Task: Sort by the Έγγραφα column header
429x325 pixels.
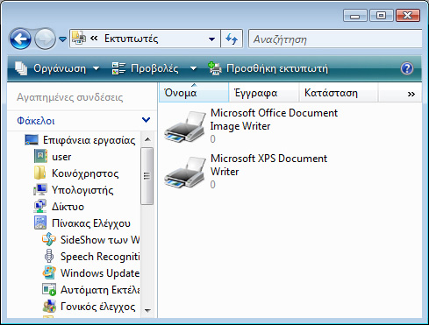Action: click(x=264, y=93)
